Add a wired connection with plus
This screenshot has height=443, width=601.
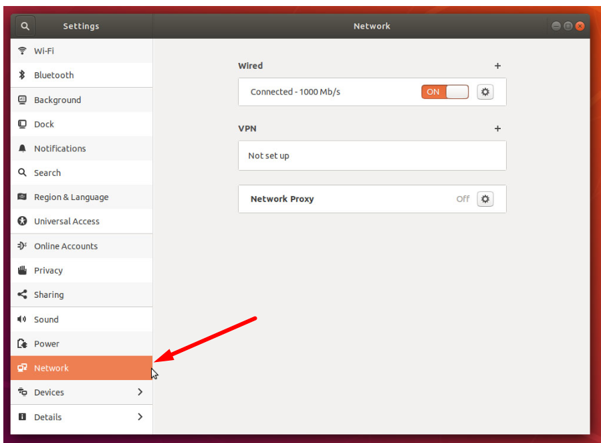pyautogui.click(x=497, y=66)
